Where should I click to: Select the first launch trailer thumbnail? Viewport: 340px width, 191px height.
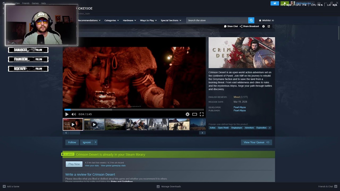[73, 124]
